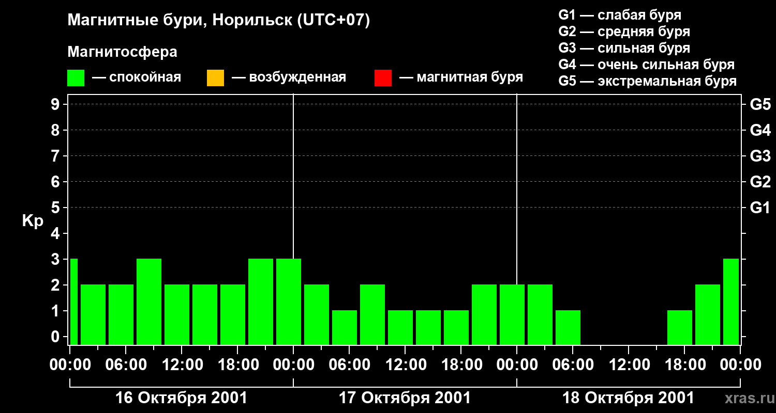Click the orange возбужденная legend swatch
The image size is (776, 413).
215,78
